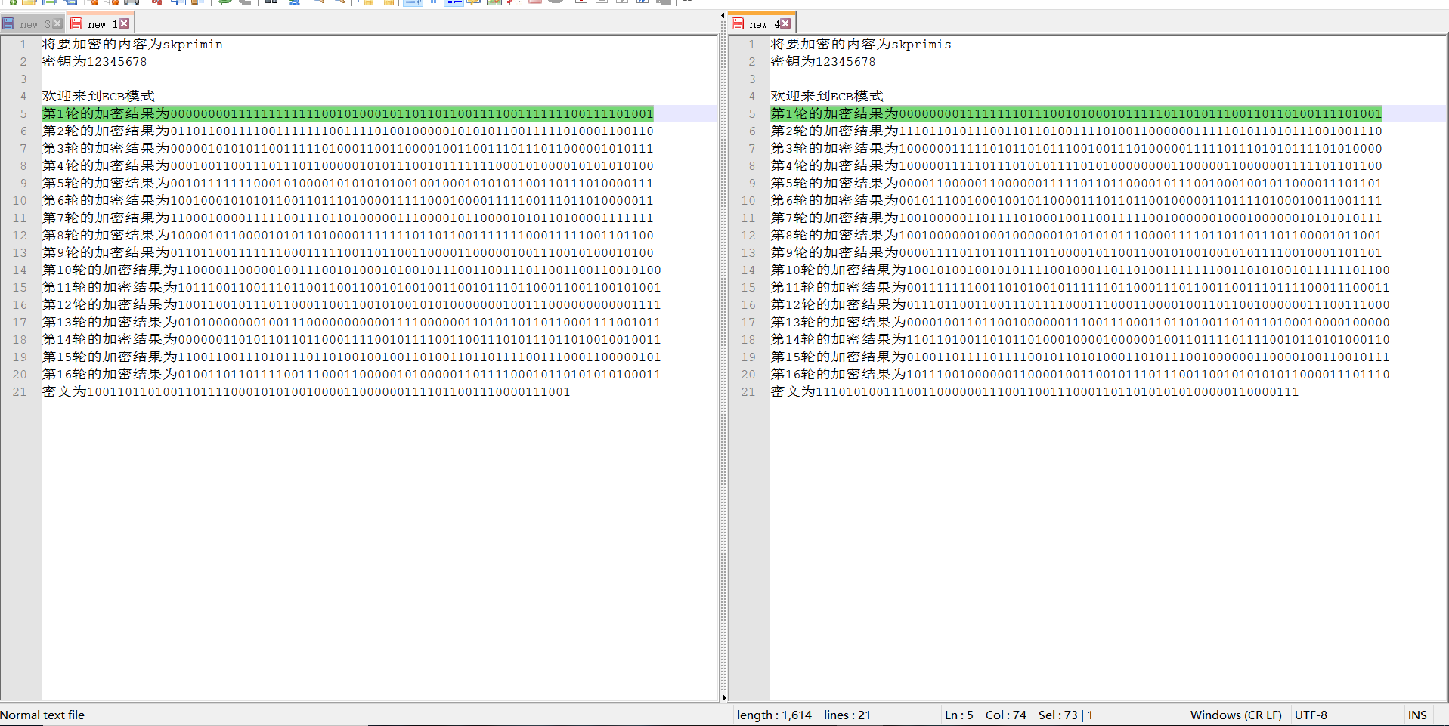
Task: Click the '第5轮的加密结果' line in right pane
Action: point(1076,184)
